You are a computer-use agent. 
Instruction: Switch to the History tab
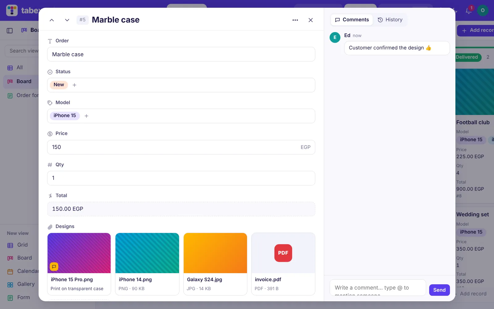coord(390,20)
